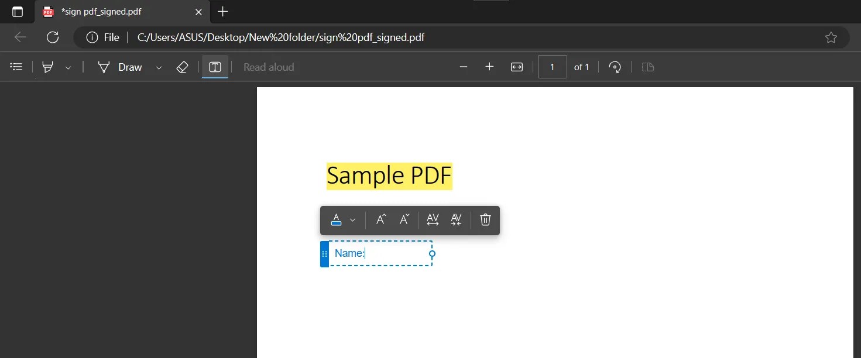Fit the page to width
Viewport: 861px width, 358px height.
tap(517, 67)
